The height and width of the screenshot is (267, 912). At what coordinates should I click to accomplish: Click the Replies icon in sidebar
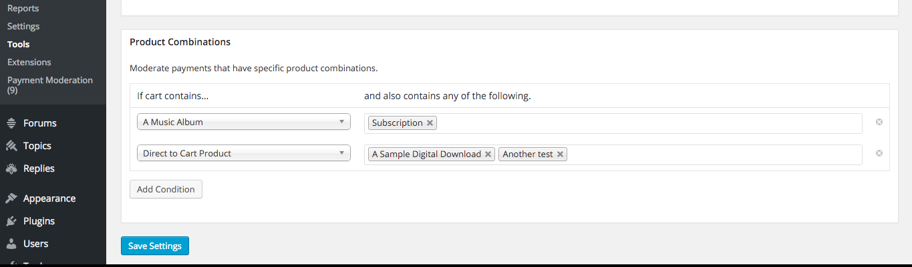[x=11, y=168]
